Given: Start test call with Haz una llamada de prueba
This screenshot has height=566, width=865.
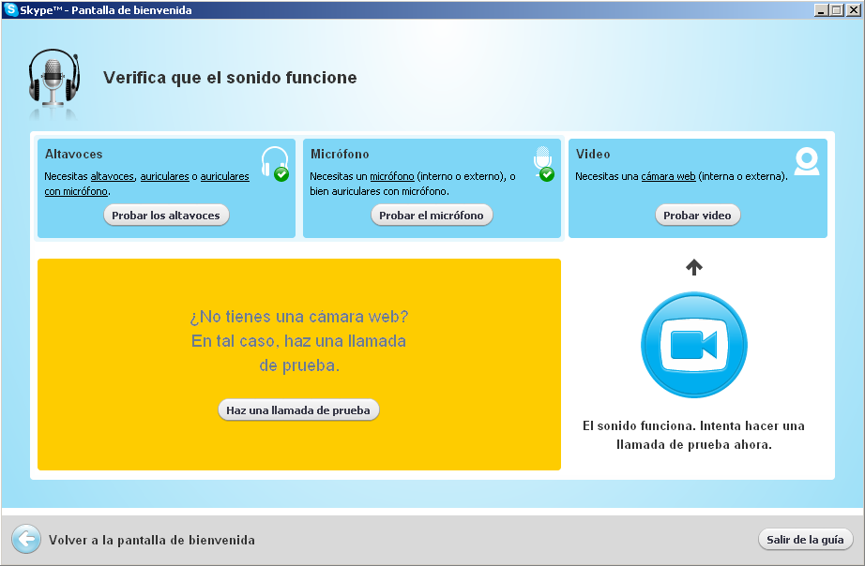Looking at the screenshot, I should tap(298, 410).
